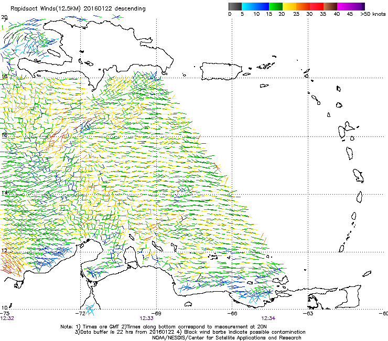Screen dimensions: 388x341
Task: Click the note line starting "3)Data buffer is 22 hrs"
Action: (x=190, y=332)
